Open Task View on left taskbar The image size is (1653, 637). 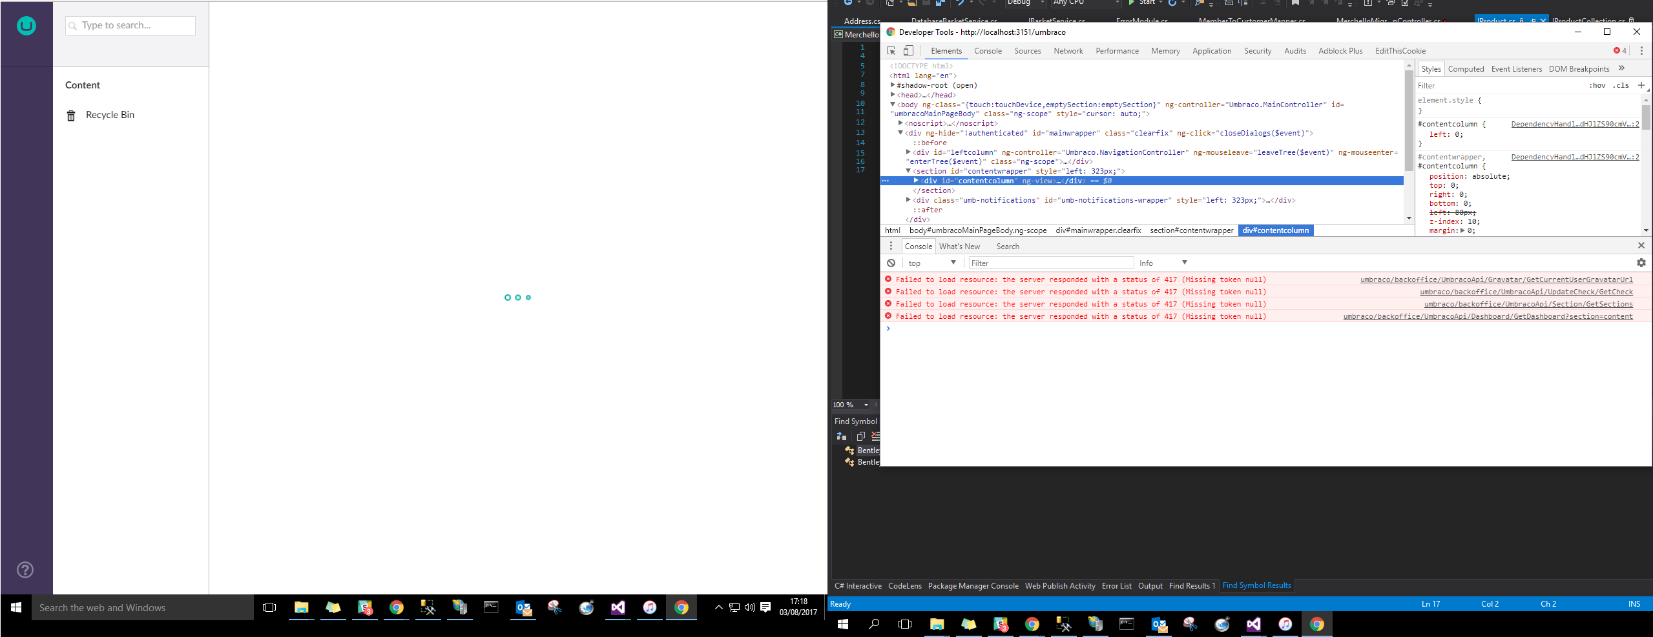(x=269, y=607)
